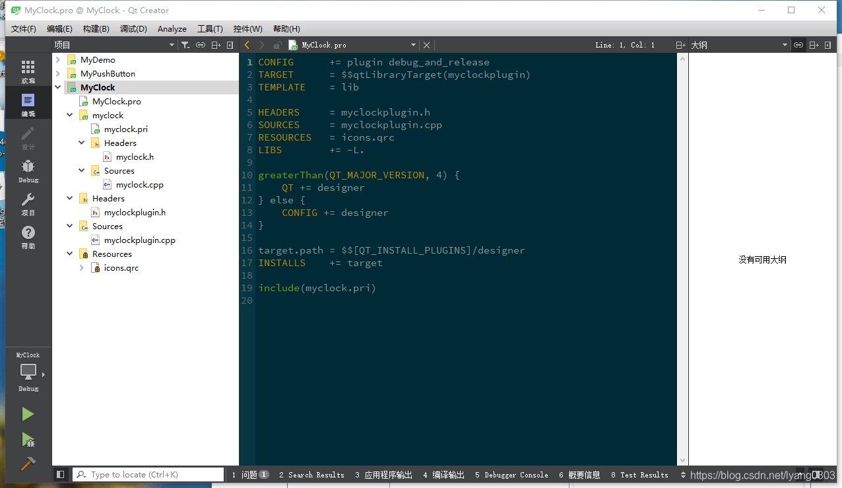Image resolution: width=842 pixels, height=488 pixels.
Task: Go forward in editor navigation history
Action: tap(262, 45)
